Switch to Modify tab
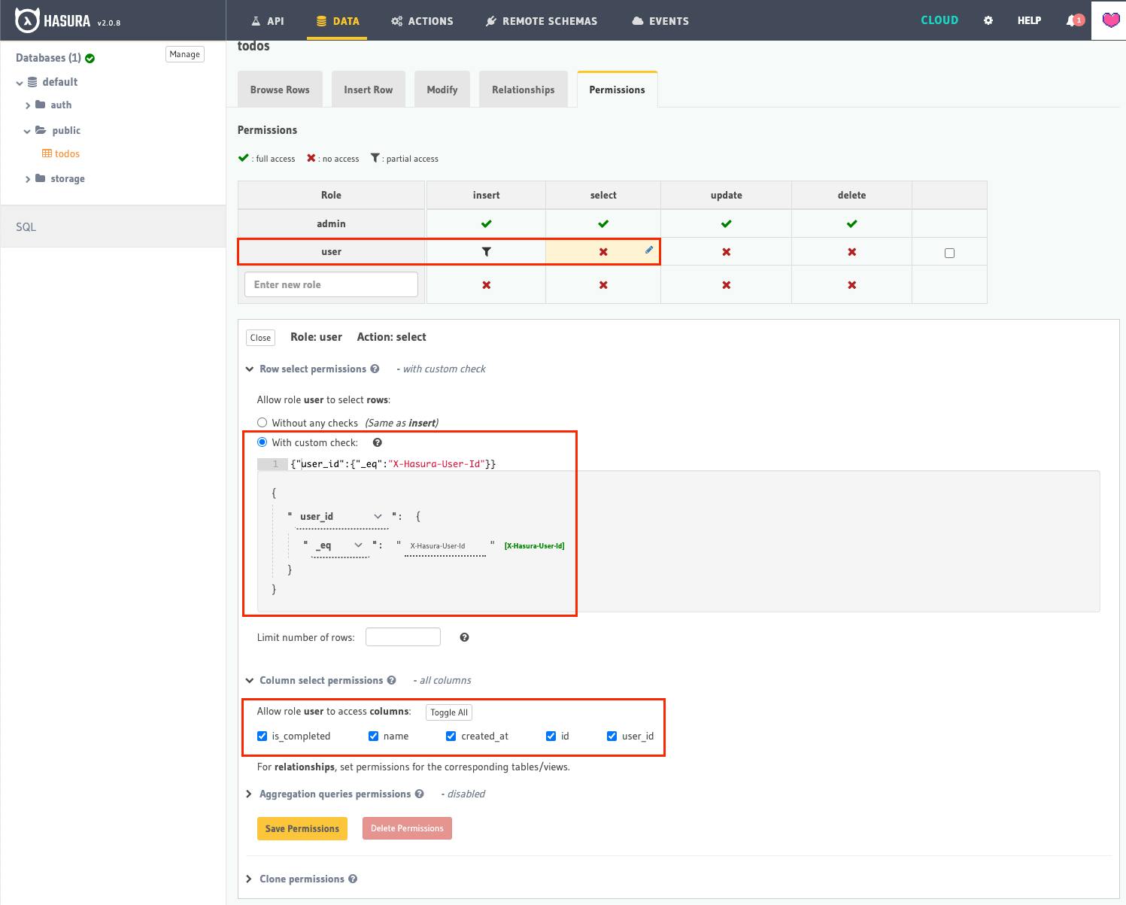This screenshot has width=1126, height=905. tap(442, 90)
